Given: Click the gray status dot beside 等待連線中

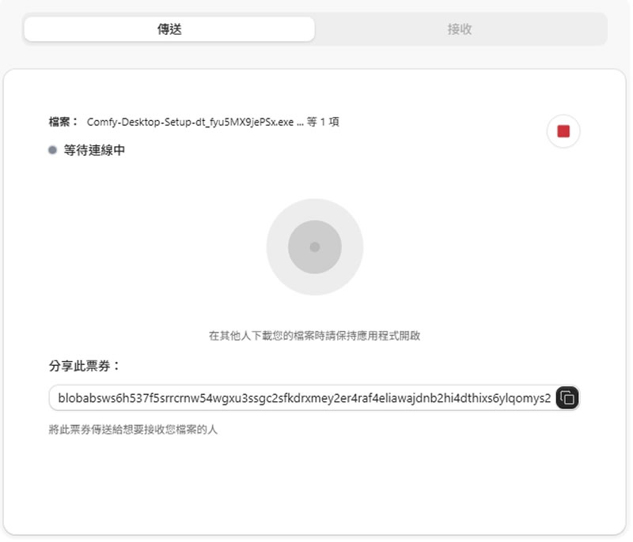Looking at the screenshot, I should coord(52,150).
